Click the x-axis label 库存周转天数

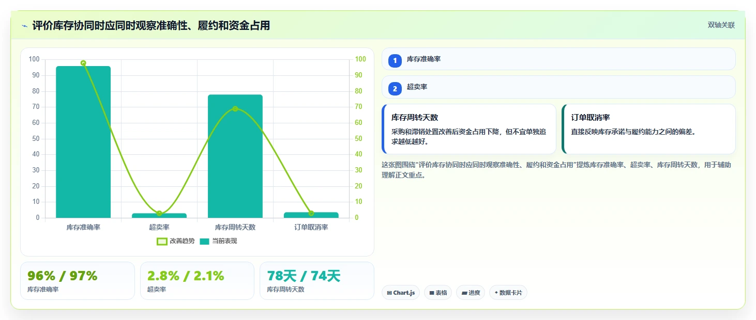click(235, 227)
